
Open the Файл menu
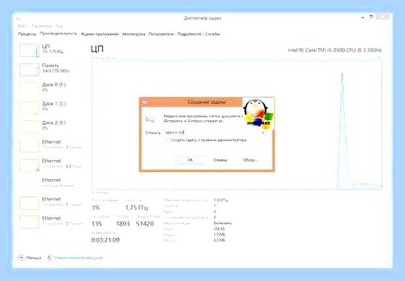click(22, 26)
